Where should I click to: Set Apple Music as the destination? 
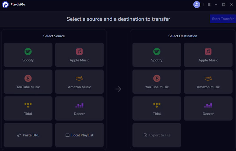(x=208, y=55)
